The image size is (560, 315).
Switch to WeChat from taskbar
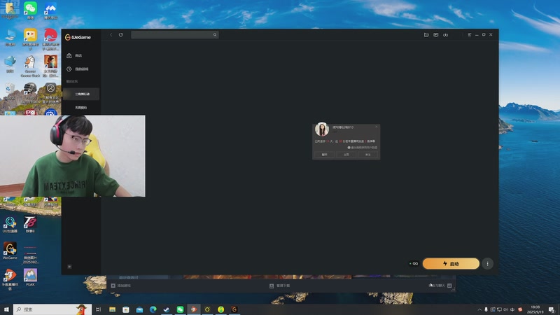[x=180, y=309]
